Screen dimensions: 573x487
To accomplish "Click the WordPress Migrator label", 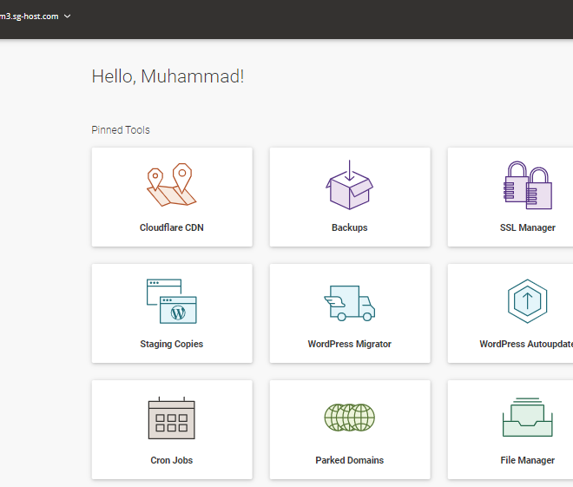I will click(349, 344).
